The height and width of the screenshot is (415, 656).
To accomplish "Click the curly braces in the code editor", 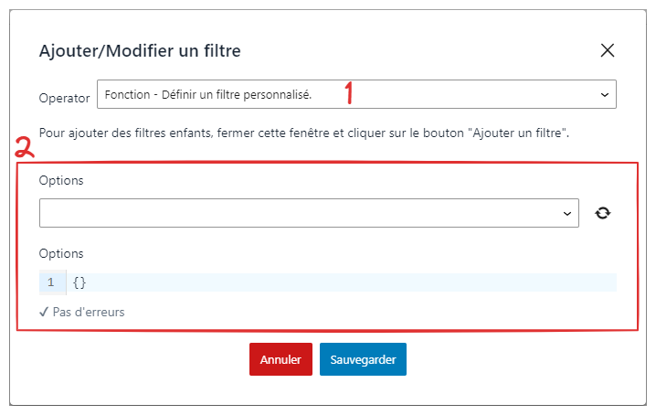I will pos(79,282).
